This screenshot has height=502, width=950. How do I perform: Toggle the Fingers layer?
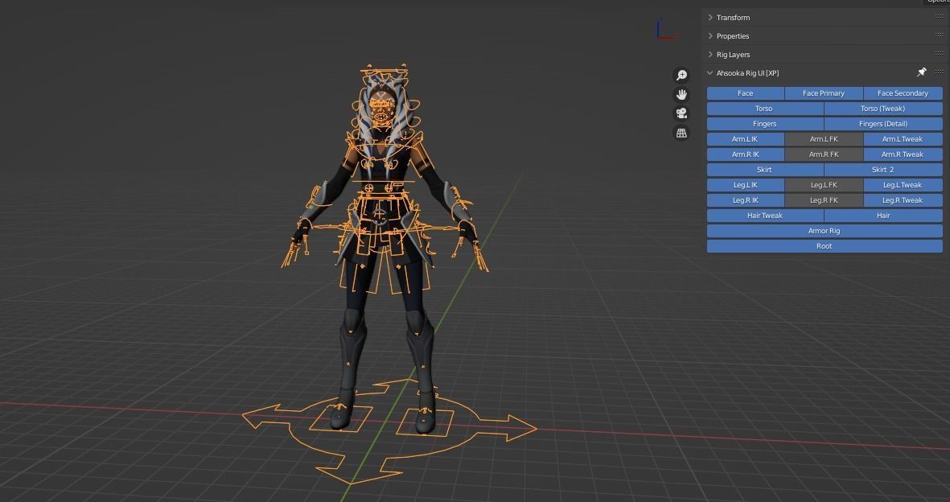pyautogui.click(x=765, y=124)
